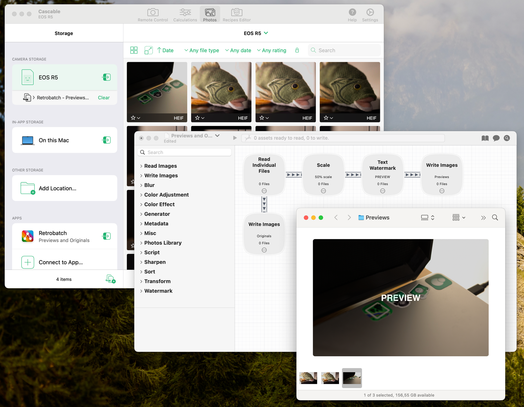Image resolution: width=524 pixels, height=407 pixels.
Task: Click the import icon next to EOS R5
Action: point(106,77)
